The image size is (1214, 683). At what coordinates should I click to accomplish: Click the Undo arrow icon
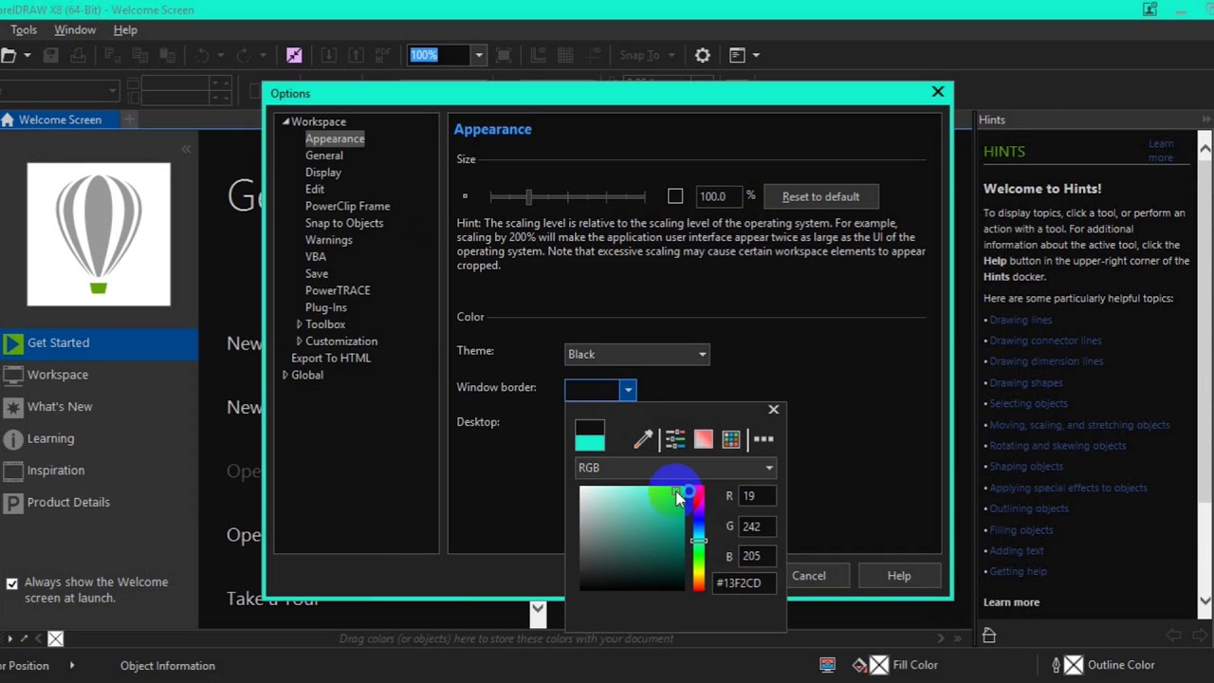click(x=202, y=55)
